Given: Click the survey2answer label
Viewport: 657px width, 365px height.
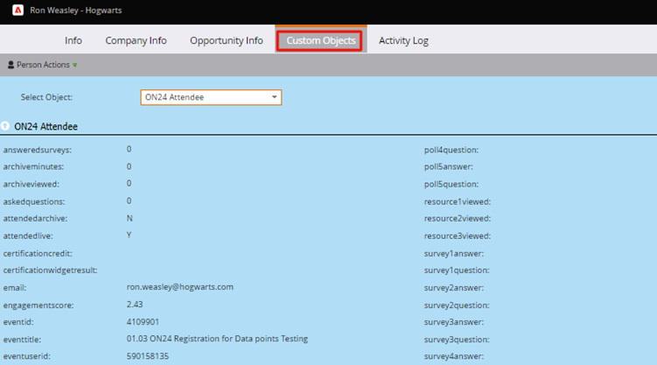Looking at the screenshot, I should point(454,288).
